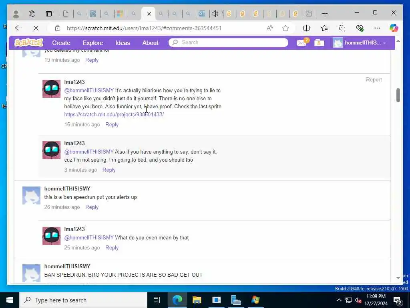410x308 pixels.
Task: Open My Stuff folder icon
Action: point(319,43)
